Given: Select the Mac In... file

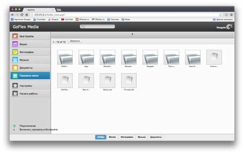Looking at the screenshot, I should tap(86, 80).
